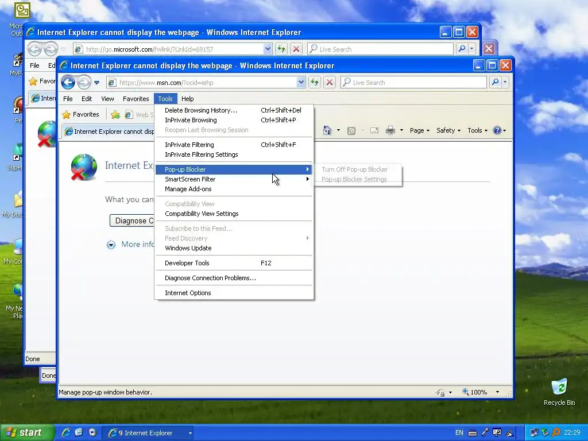Select Compatibility View Settings entry
The width and height of the screenshot is (588, 441).
point(234,214)
